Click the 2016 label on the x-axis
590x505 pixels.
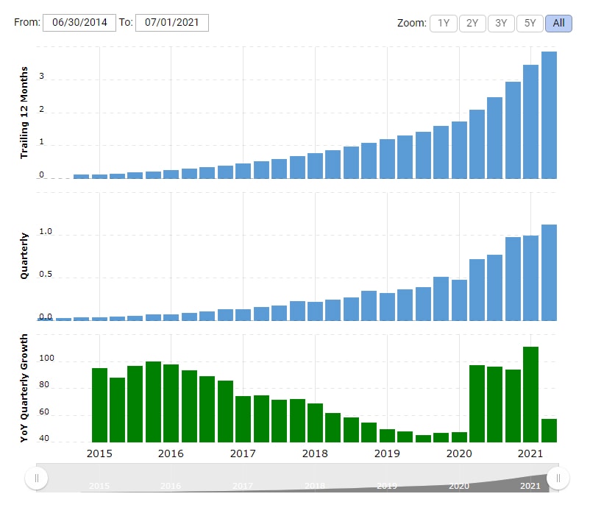coord(171,453)
